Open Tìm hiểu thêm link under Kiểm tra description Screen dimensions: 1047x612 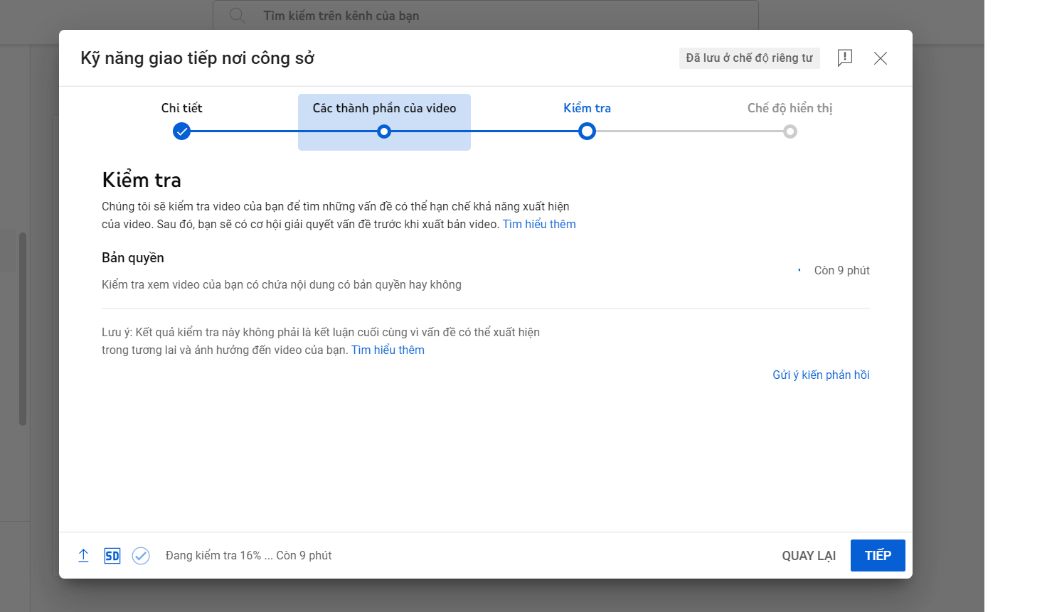point(539,225)
